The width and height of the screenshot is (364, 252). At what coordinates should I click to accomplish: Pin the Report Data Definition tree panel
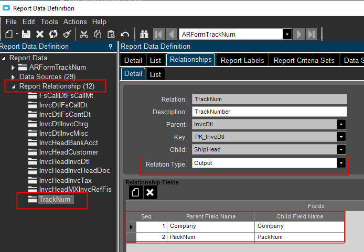110,47
